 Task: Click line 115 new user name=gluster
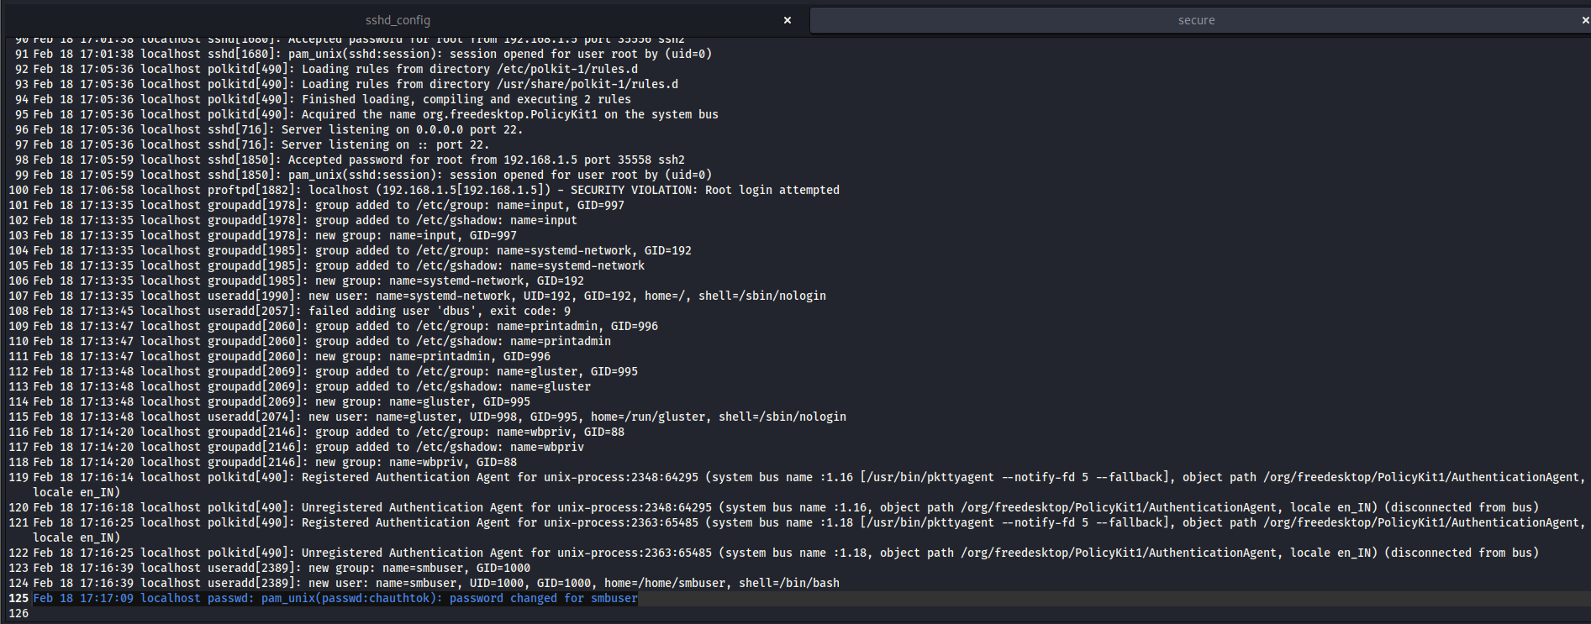pyautogui.click(x=440, y=417)
